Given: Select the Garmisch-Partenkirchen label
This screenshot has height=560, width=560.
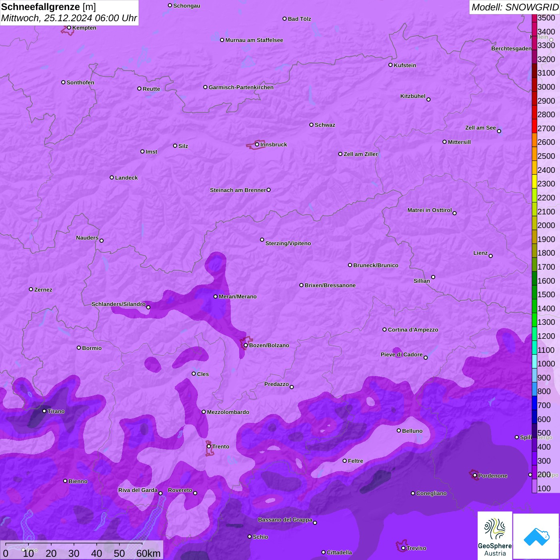Looking at the screenshot, I should tap(241, 87).
